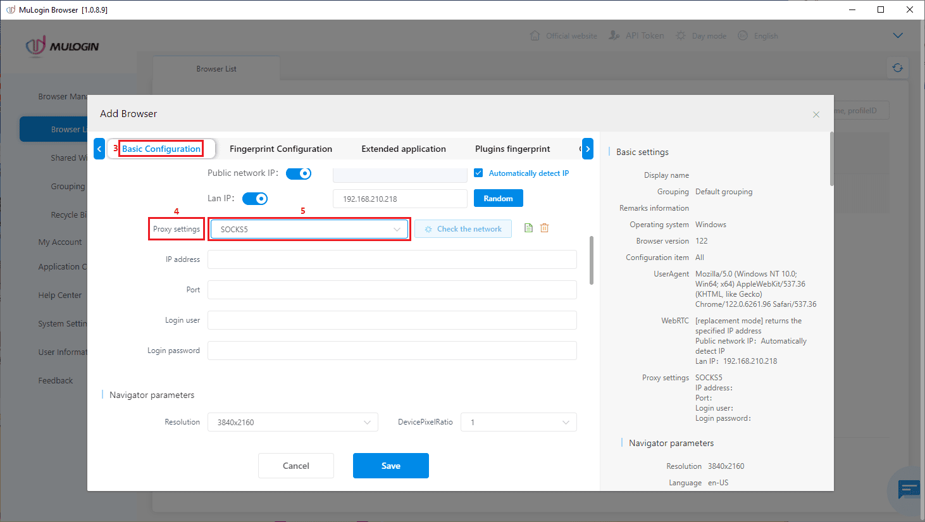925x522 pixels.
Task: Toggle the Public network IP switch
Action: [299, 173]
